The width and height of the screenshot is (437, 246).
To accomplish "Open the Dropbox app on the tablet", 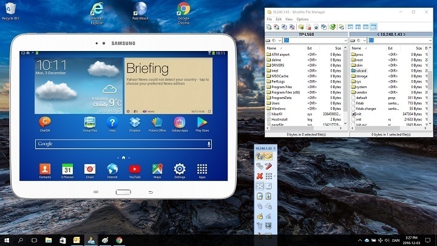I will (135, 123).
